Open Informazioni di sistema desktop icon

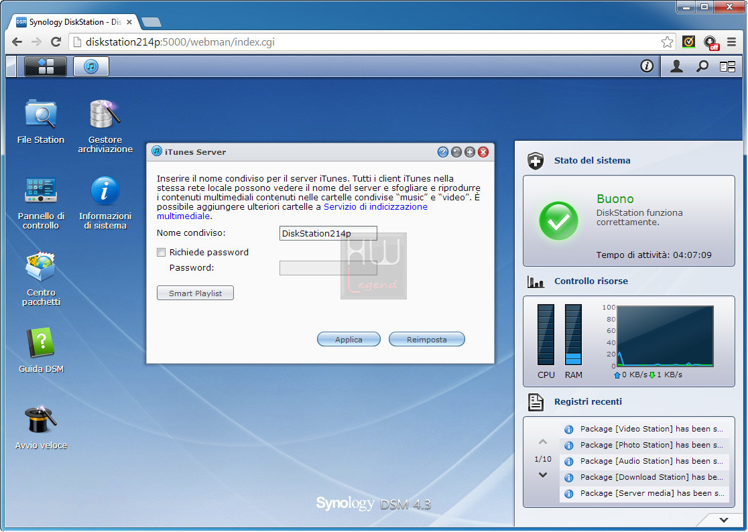pyautogui.click(x=105, y=204)
